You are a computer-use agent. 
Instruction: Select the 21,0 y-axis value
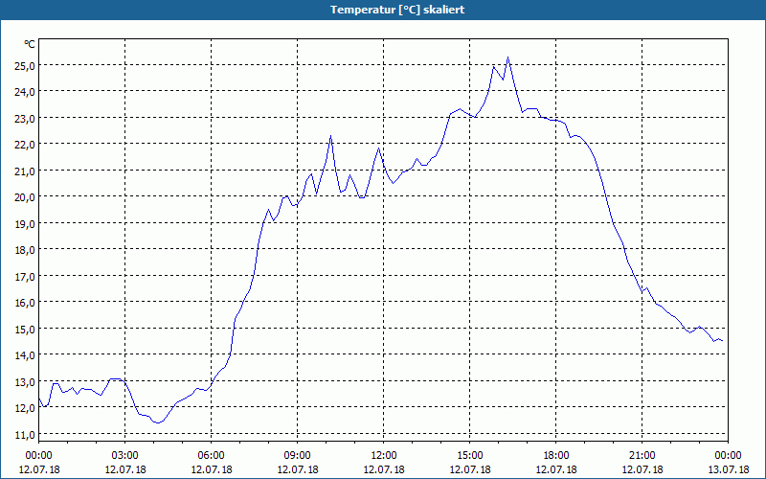[25, 171]
